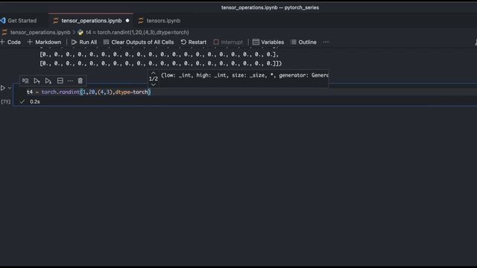Click unsaved dot on tensor_operations.ipynb tab
Image resolution: width=477 pixels, height=268 pixels.
127,21
